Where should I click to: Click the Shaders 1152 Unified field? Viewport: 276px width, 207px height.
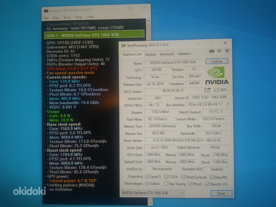click(x=160, y=112)
